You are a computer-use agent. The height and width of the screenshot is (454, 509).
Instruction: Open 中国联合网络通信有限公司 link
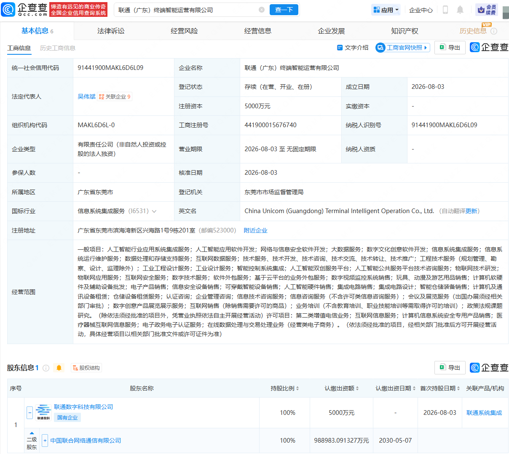[86, 441]
